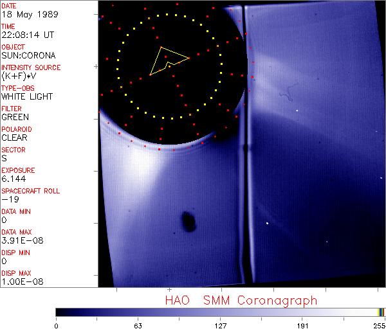This screenshot has height=329, width=386.
Task: Select the date value 18 May 1989
Action: click(28, 14)
